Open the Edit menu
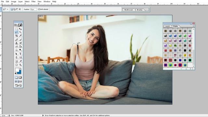208x117 pixels. pyautogui.click(x=7, y=1)
